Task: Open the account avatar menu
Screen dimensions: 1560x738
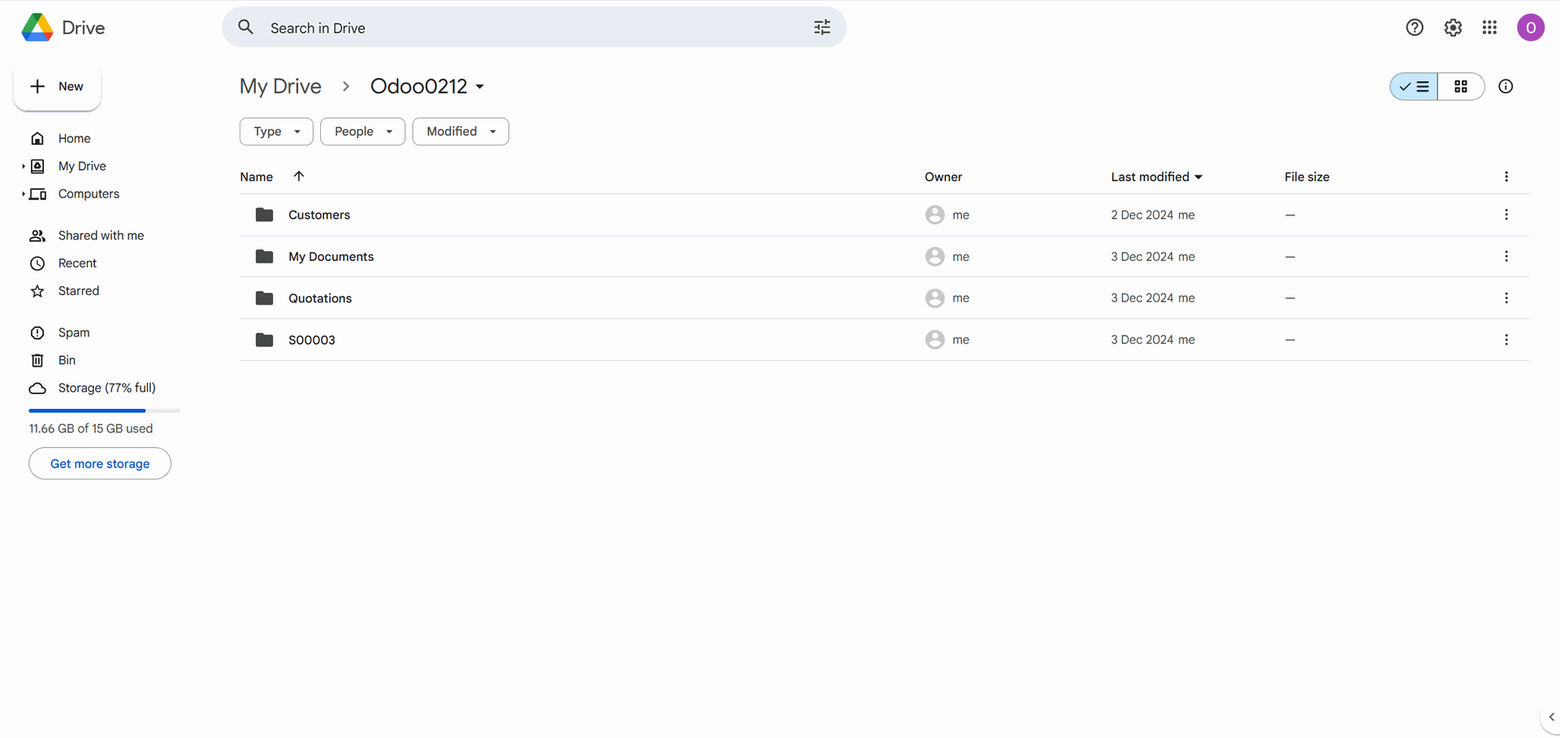Action: click(1531, 28)
